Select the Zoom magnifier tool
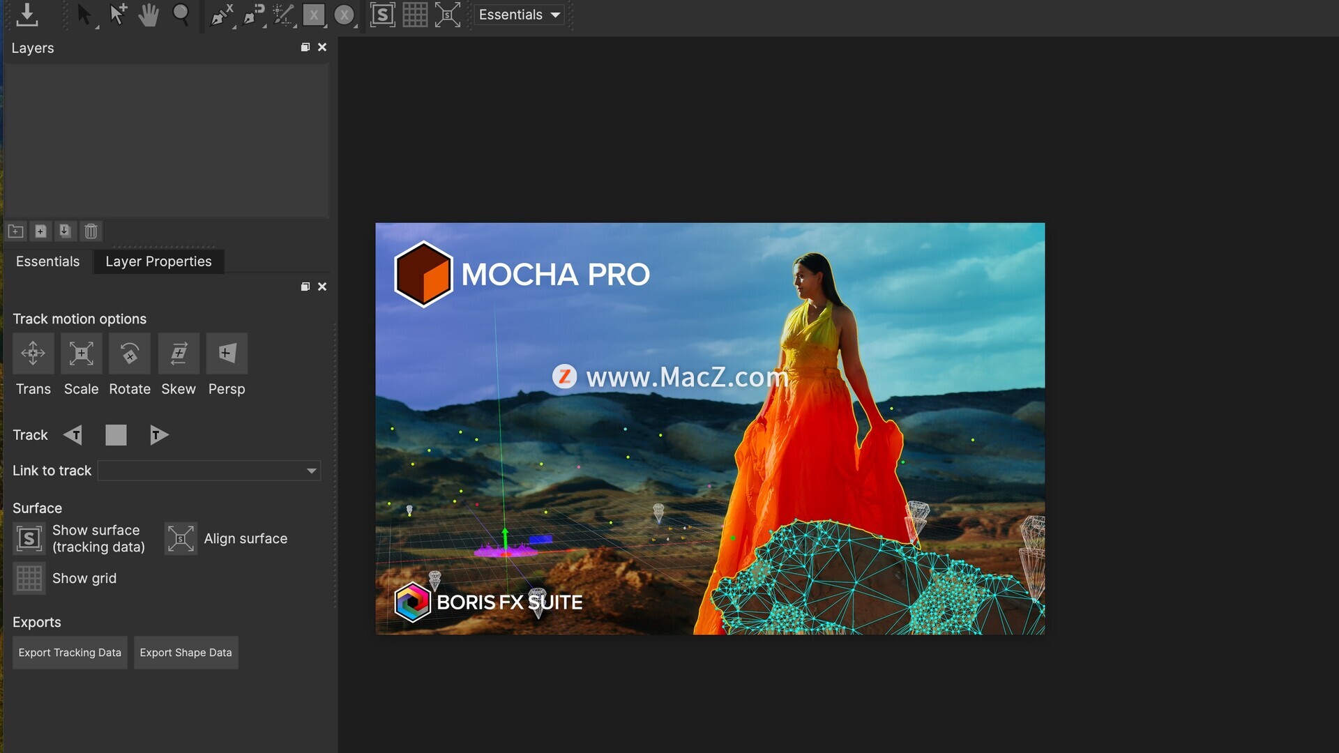Image resolution: width=1339 pixels, height=753 pixels. (181, 15)
